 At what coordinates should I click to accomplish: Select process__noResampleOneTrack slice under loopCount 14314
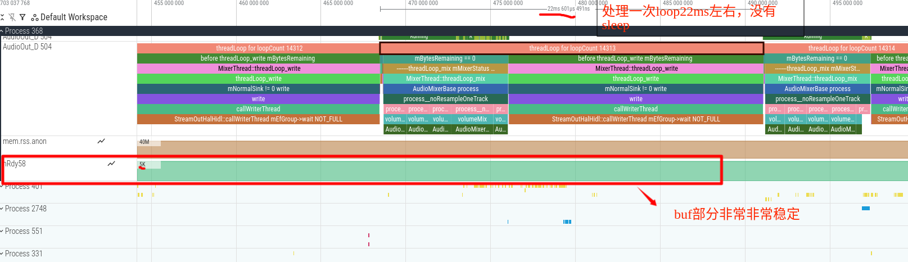pyautogui.click(x=817, y=99)
